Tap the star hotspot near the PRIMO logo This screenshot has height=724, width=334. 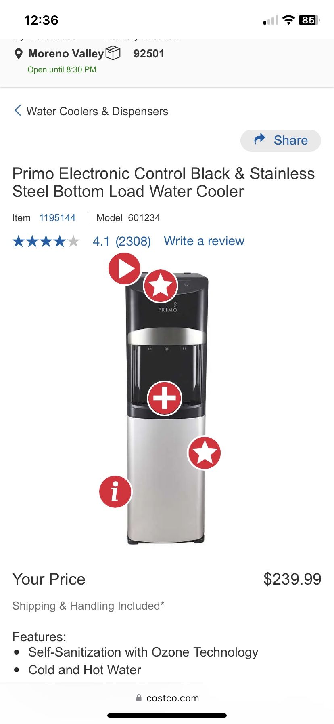pos(161,286)
